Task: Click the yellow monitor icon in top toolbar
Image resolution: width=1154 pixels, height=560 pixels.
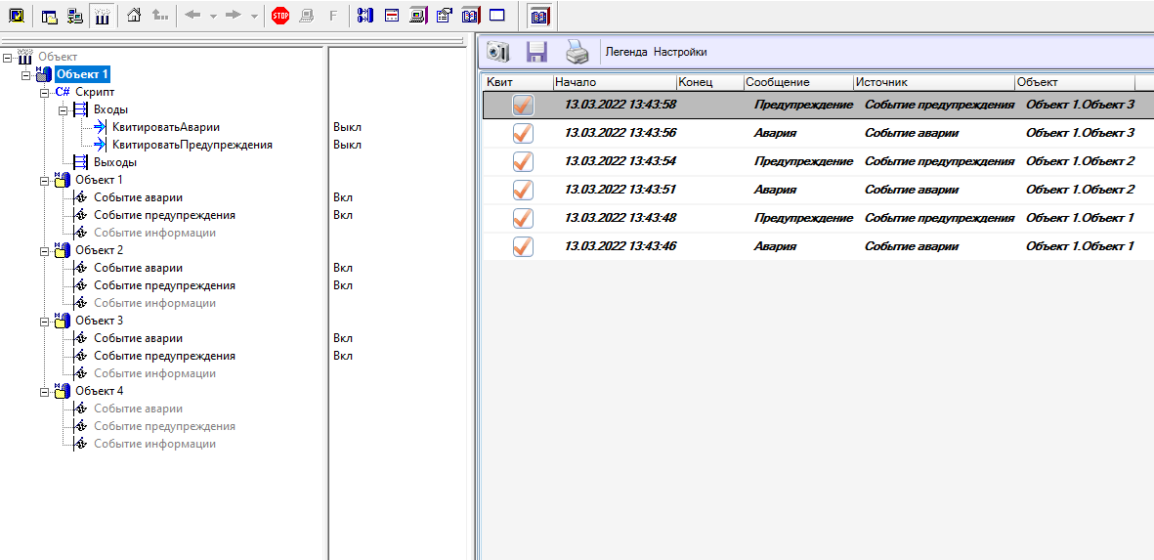Action: tap(17, 16)
